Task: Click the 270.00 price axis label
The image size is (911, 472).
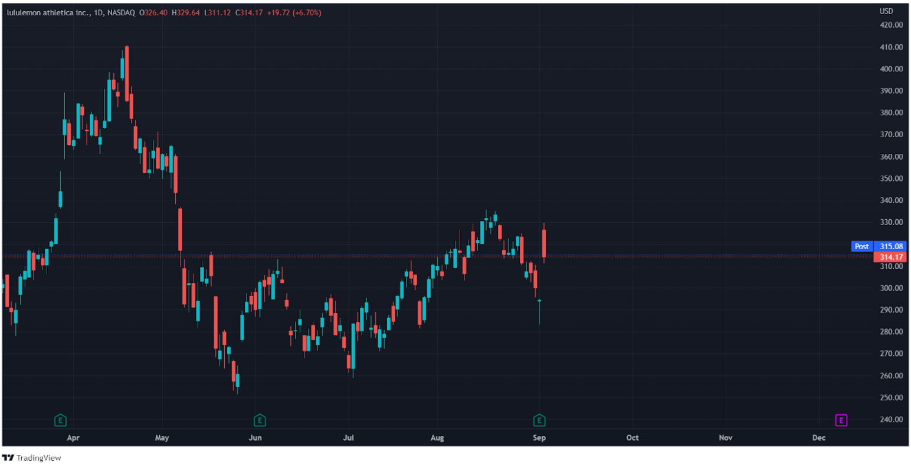Action: [891, 354]
